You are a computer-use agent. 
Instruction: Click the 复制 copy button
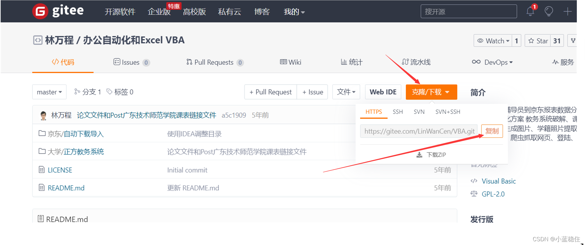tap(492, 131)
